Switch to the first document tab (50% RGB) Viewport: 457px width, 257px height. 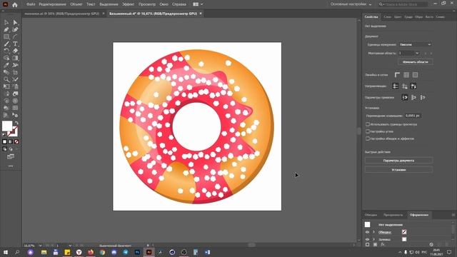tap(62, 14)
